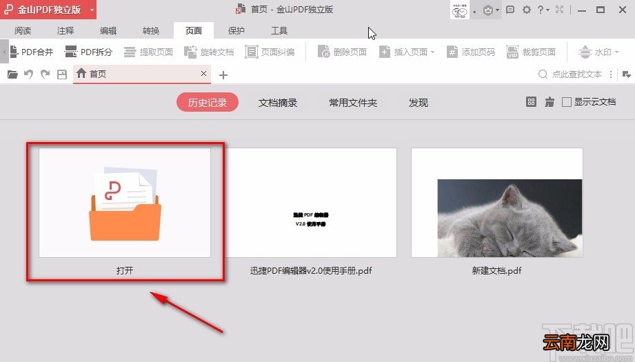
Task: Switch to the 编辑 ribbon tab
Action: coord(108,31)
